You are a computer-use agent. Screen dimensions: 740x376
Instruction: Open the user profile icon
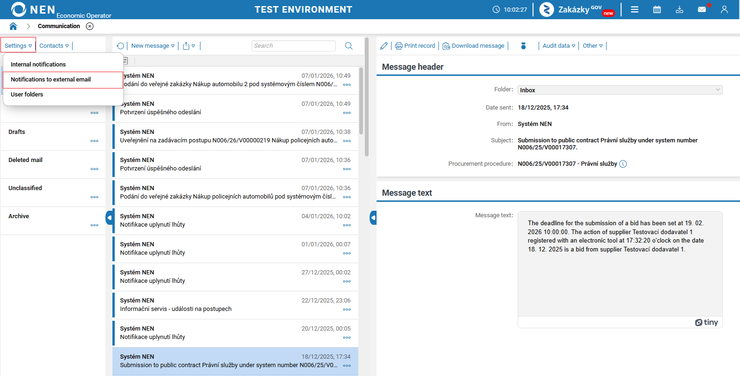[725, 9]
